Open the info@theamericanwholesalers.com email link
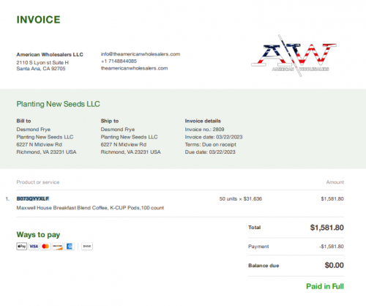The height and width of the screenshot is (306, 366). pyautogui.click(x=141, y=54)
